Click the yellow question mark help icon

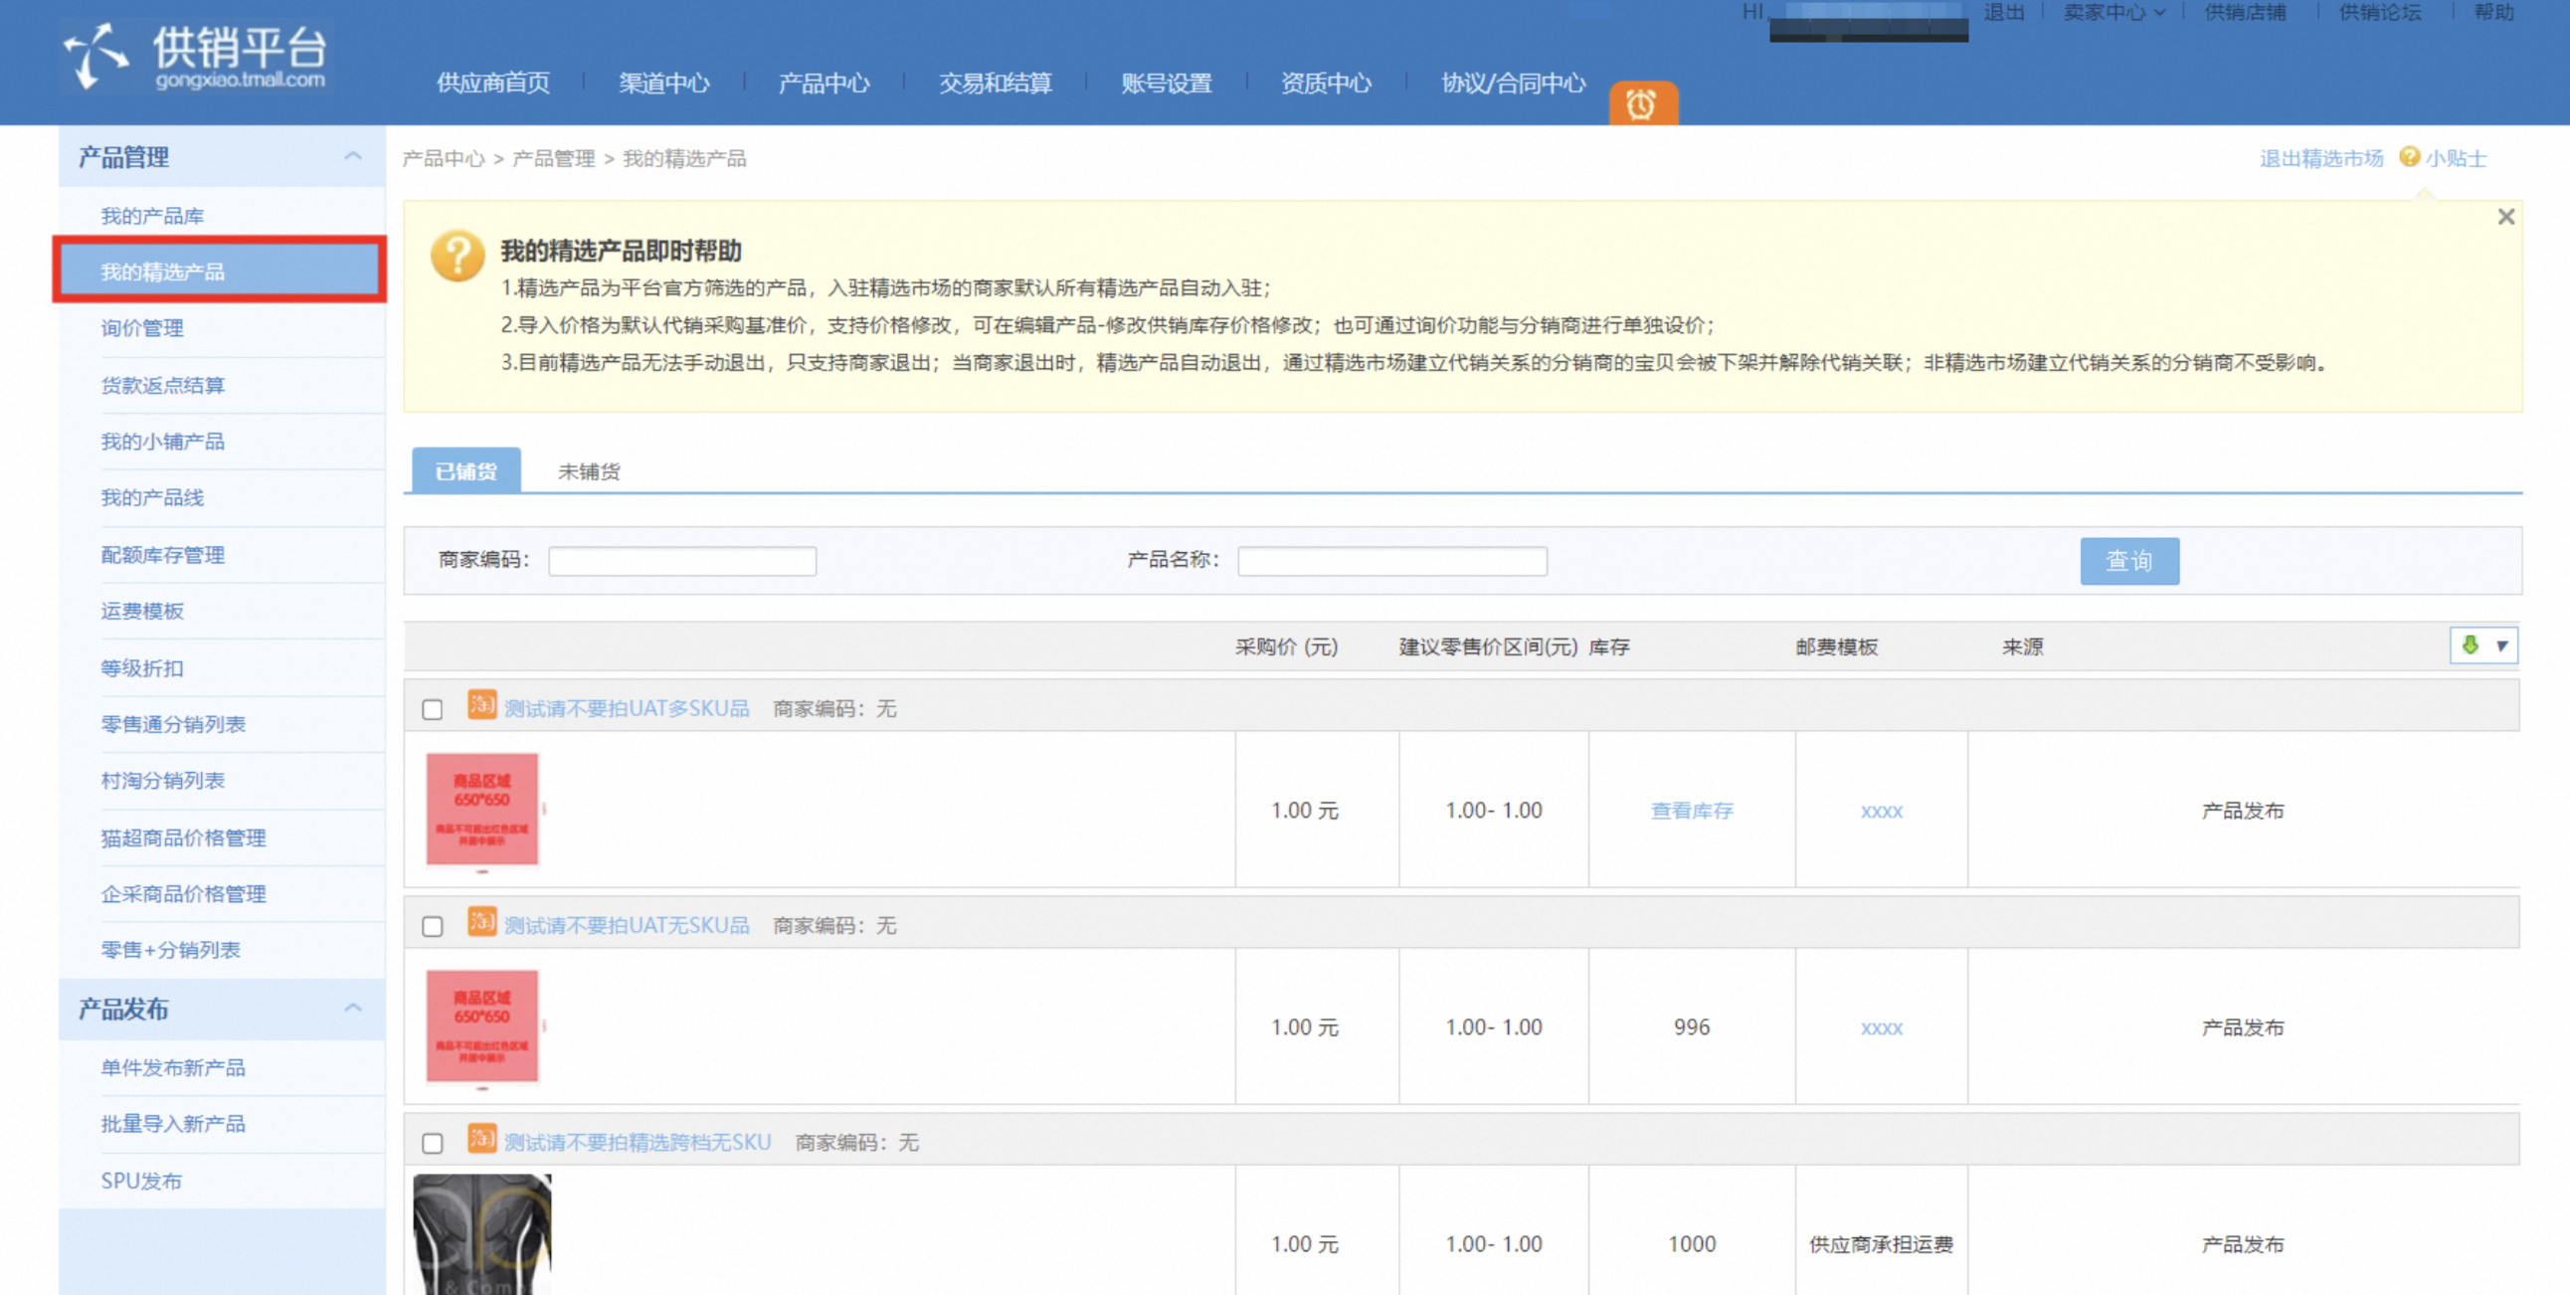point(458,257)
